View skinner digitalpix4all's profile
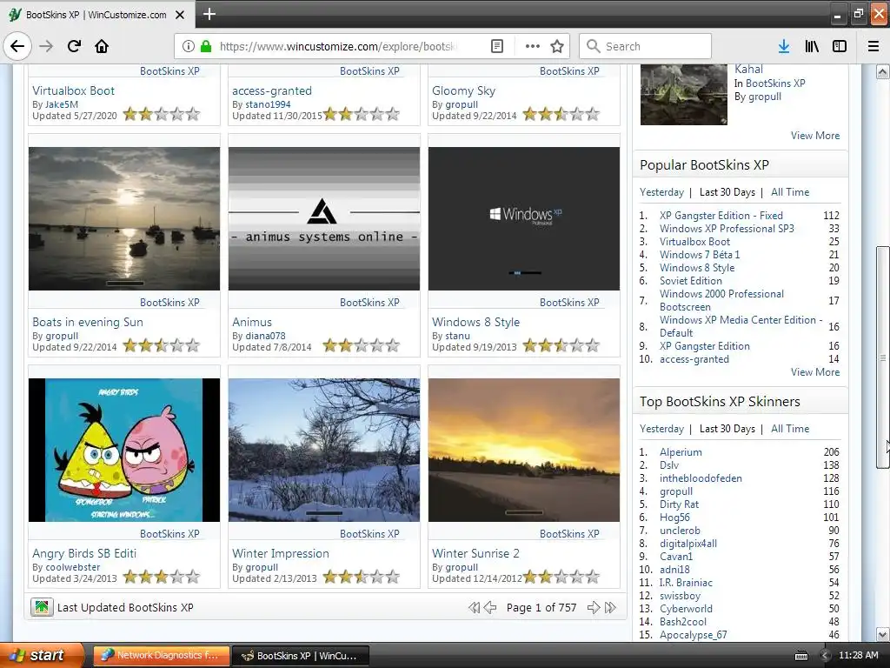 point(688,544)
